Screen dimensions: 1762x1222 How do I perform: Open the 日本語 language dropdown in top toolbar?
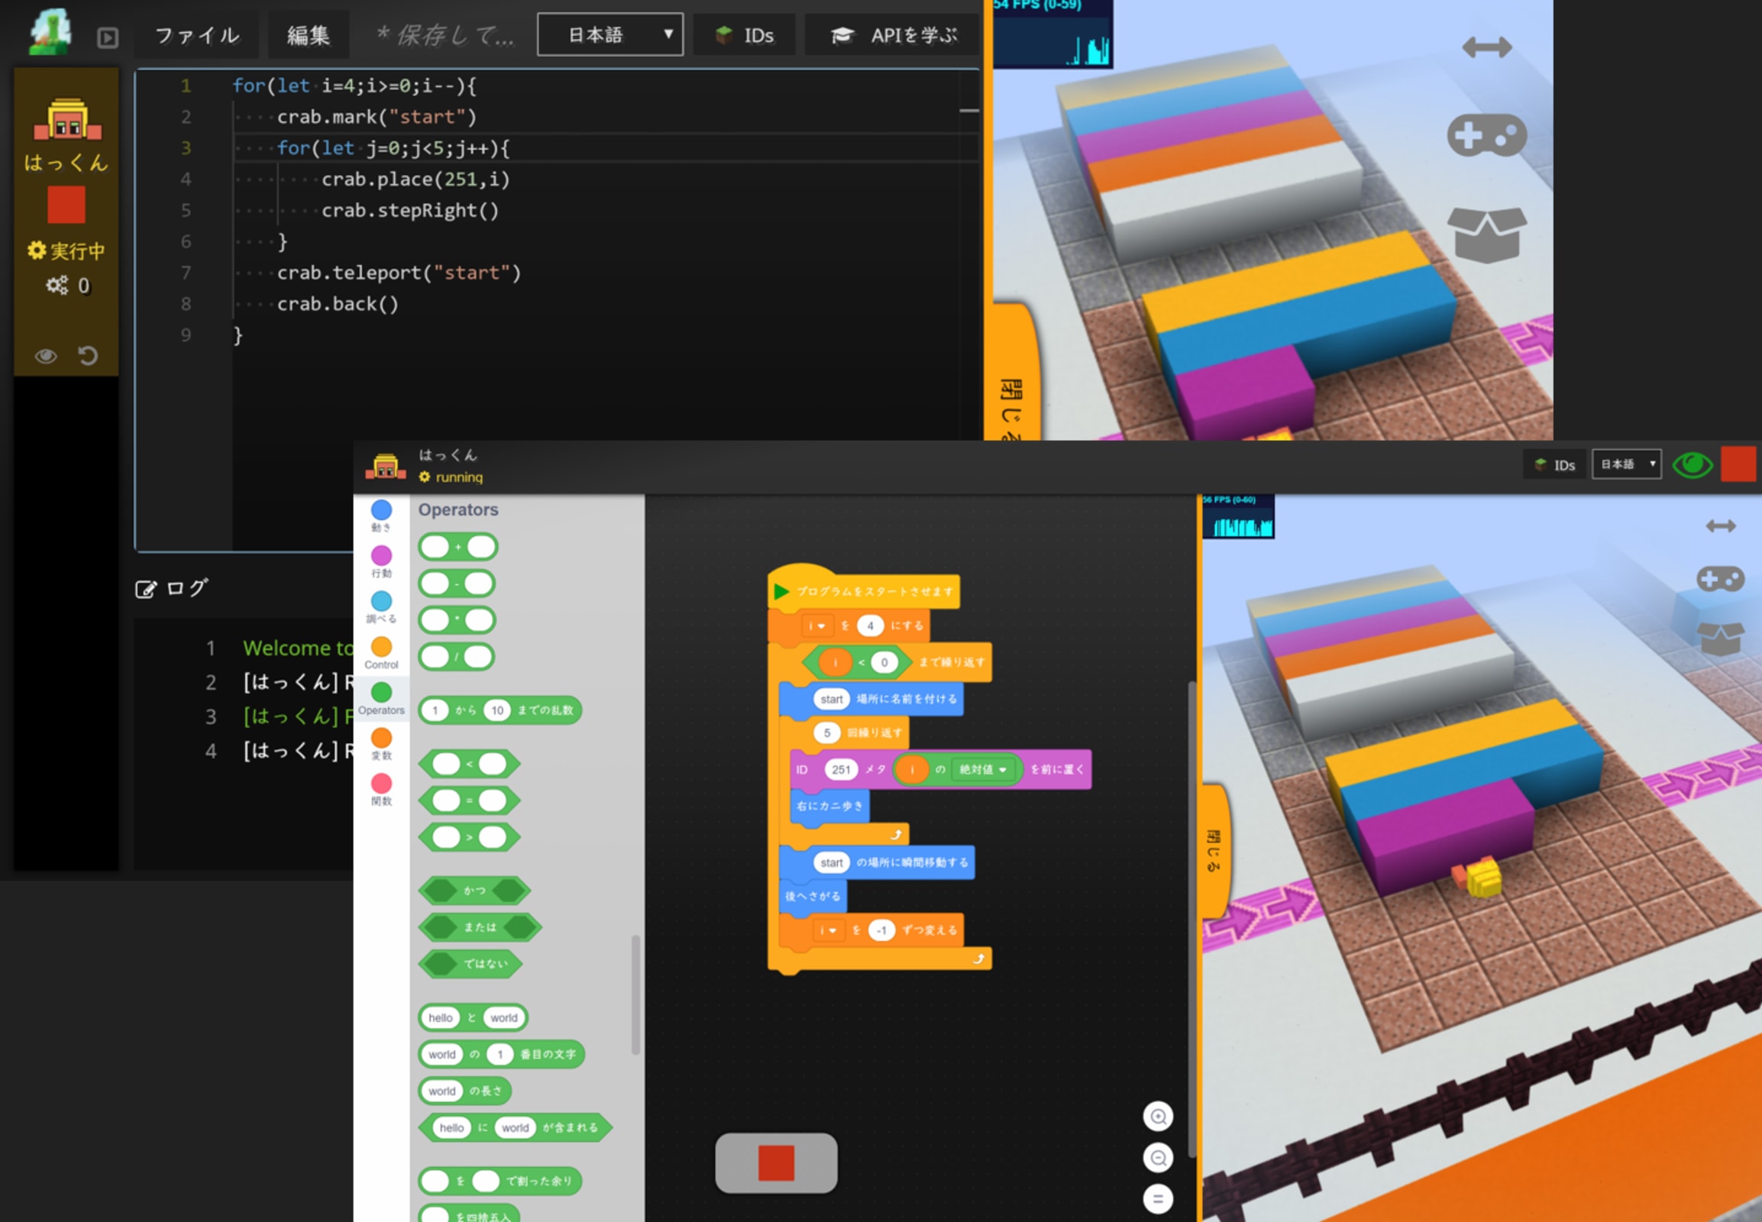point(610,34)
